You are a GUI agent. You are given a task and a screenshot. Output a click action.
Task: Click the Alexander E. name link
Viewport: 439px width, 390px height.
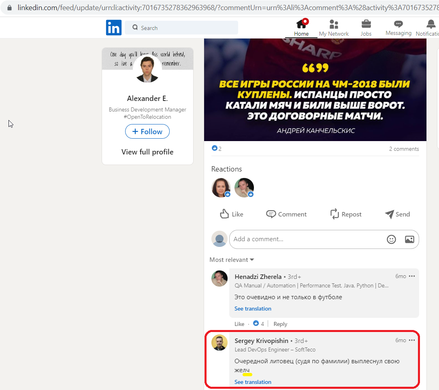click(147, 99)
